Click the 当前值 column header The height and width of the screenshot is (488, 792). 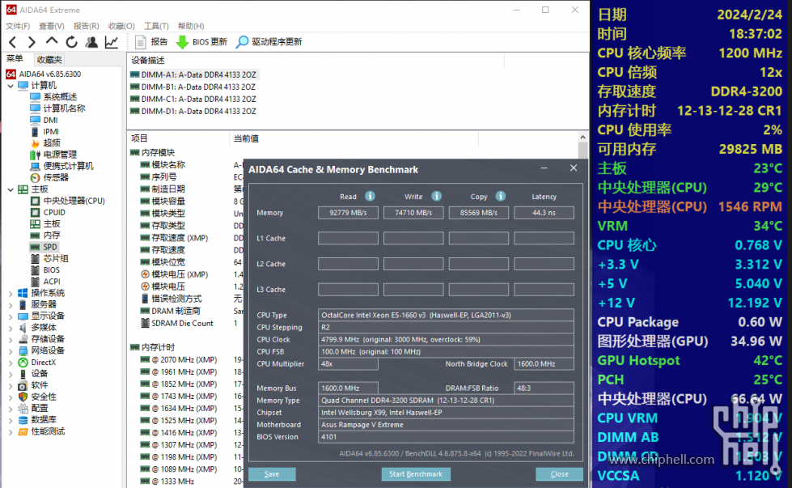[x=246, y=138]
